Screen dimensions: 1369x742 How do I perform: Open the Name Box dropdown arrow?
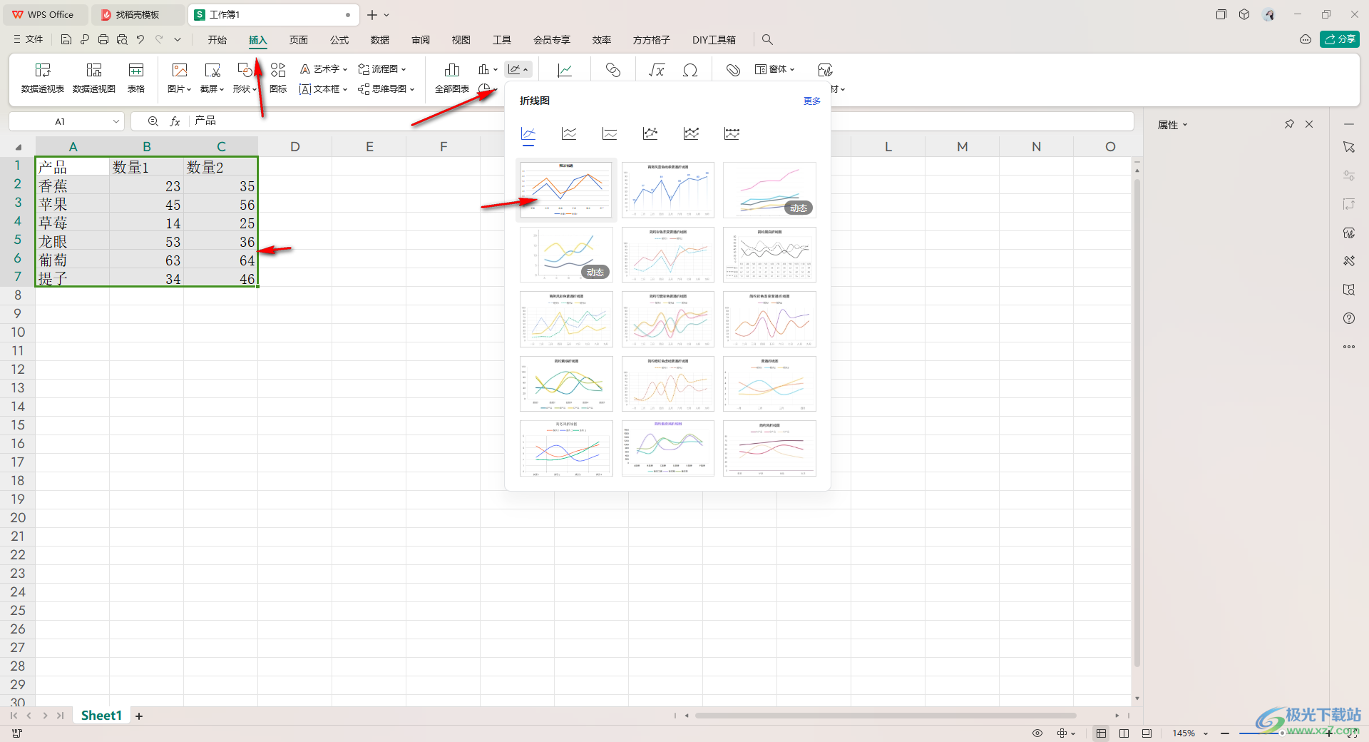116,121
